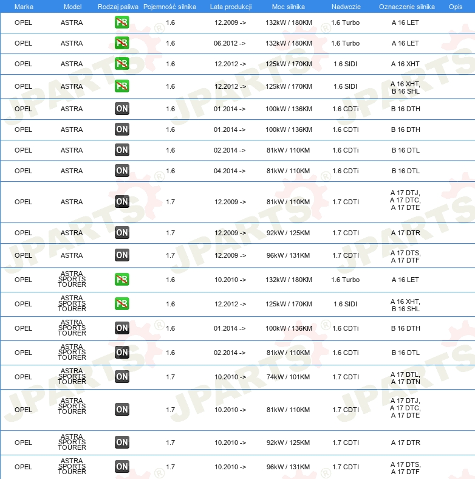The image size is (475, 479).
Task: Click '1.6 CDTi' in the ASTRA 04.2014 row
Action: coord(346,171)
